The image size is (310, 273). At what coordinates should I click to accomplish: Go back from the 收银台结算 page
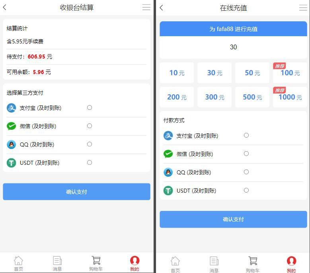pos(5,8)
